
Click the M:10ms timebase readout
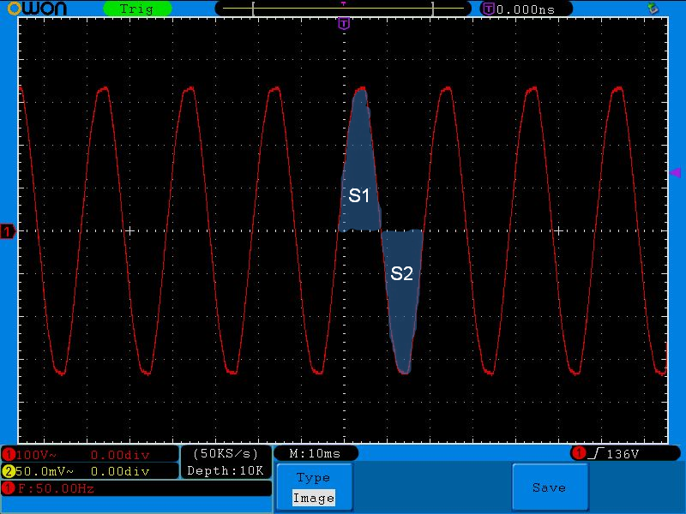pos(315,454)
